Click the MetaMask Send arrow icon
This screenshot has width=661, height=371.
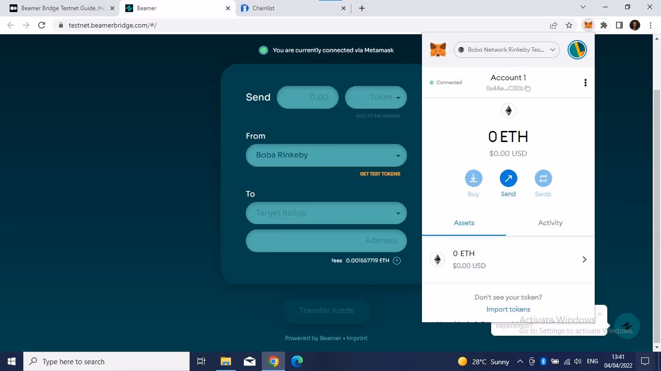(508, 179)
